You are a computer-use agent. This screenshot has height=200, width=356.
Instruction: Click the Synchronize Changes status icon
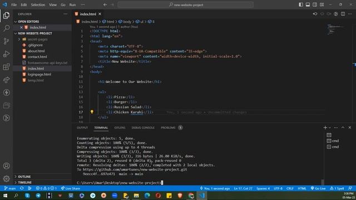click(x=22, y=188)
